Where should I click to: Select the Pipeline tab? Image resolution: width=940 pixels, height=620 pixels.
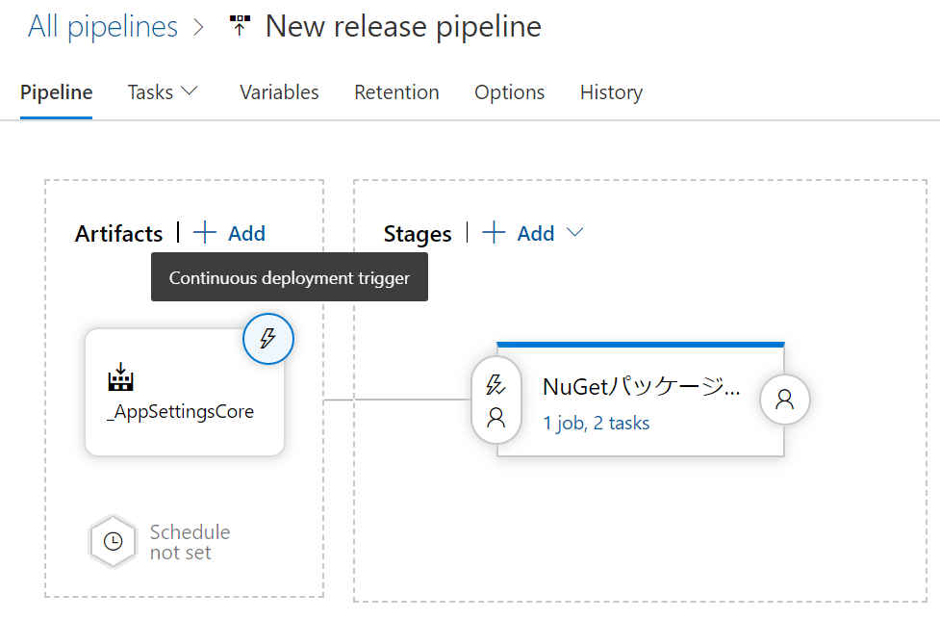tap(56, 92)
